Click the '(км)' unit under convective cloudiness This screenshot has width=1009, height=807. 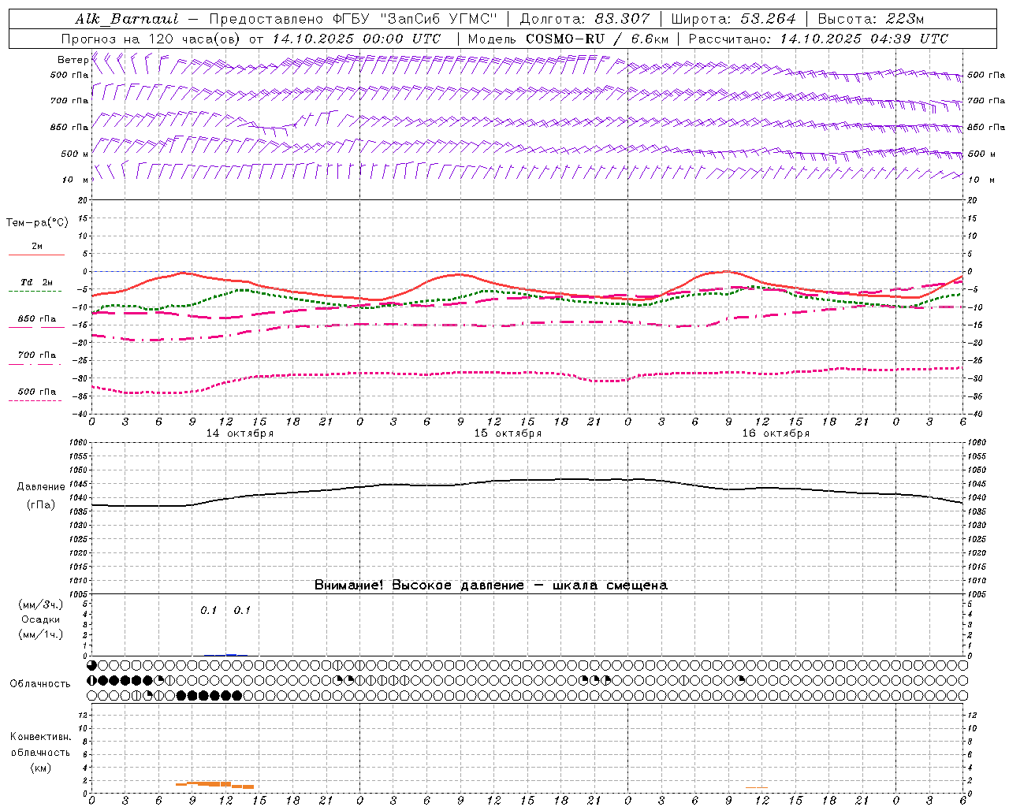41,768
